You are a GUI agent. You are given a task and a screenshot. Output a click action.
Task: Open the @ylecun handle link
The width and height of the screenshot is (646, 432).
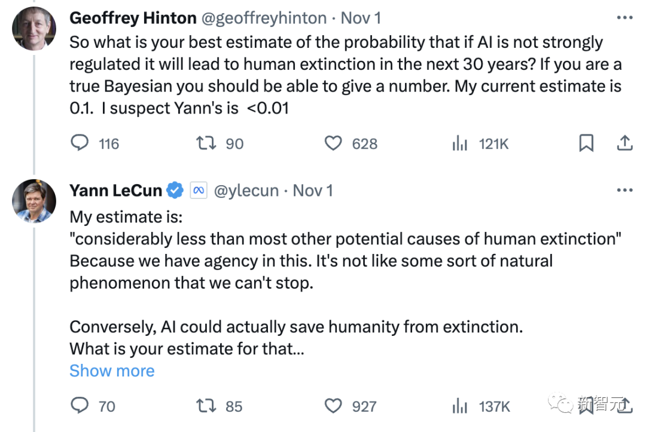pyautogui.click(x=246, y=191)
